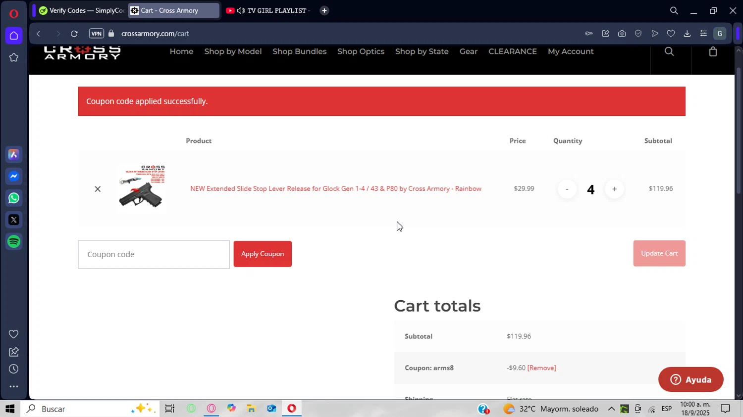Screen dimensions: 743x417
Task: Open sidebar three-dot settings menu
Action: (14, 387)
